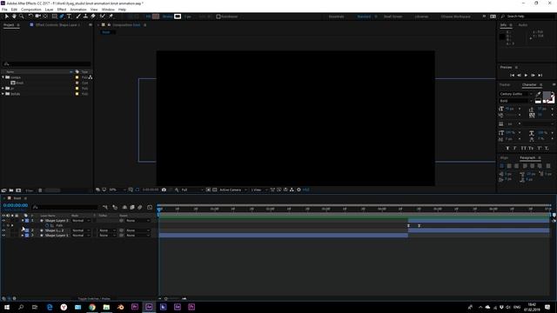
Task: Choose the Essentials workspace
Action: point(336,17)
